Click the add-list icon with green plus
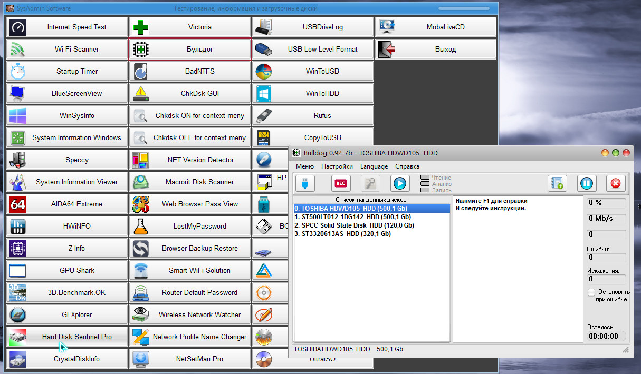 557,183
